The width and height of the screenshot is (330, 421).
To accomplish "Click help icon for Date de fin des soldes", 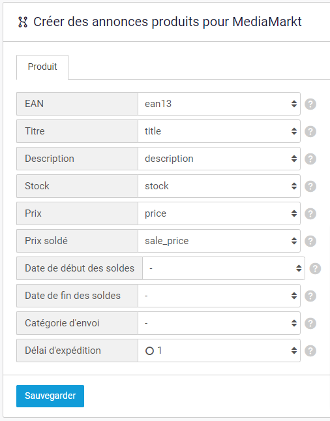I will 310,296.
